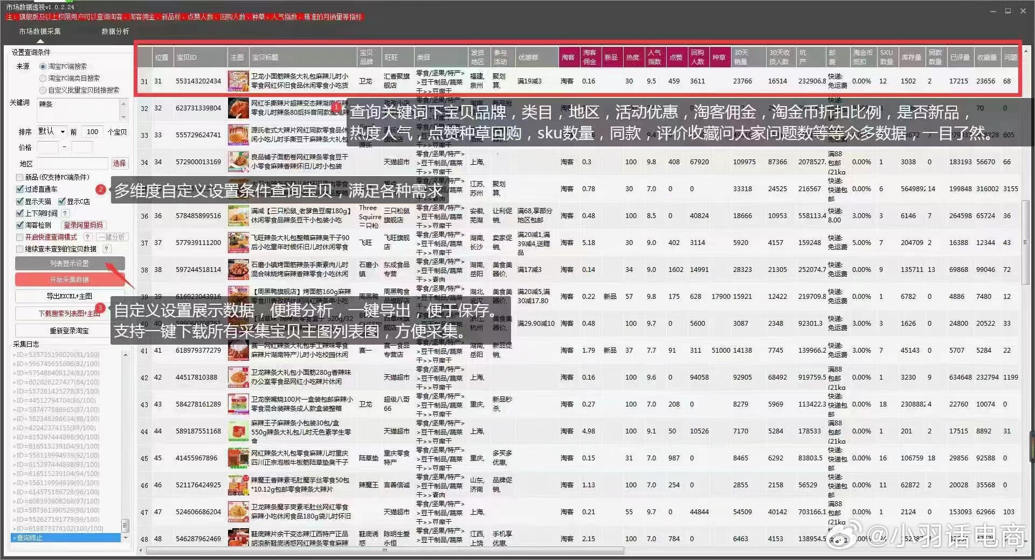Viewport: 1035px width, 560px height.
Task: Click the minimum 价格 field
Action: (x=47, y=147)
